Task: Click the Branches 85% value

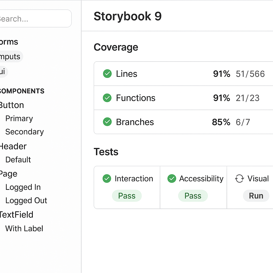Action: [221, 122]
